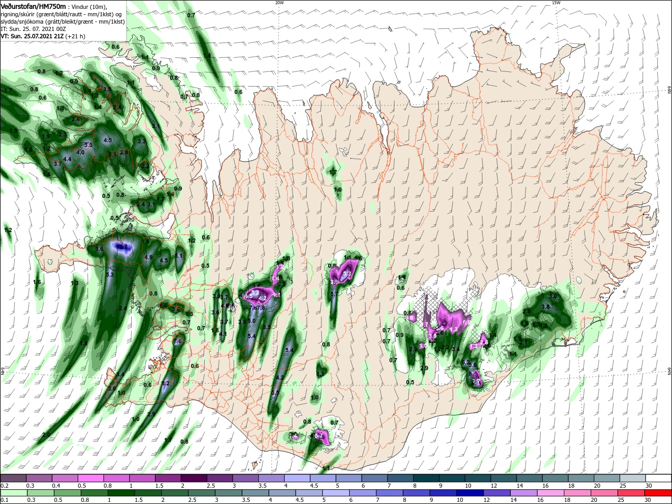Click the 'slydda/snjókoma' legend description line

point(62,21)
